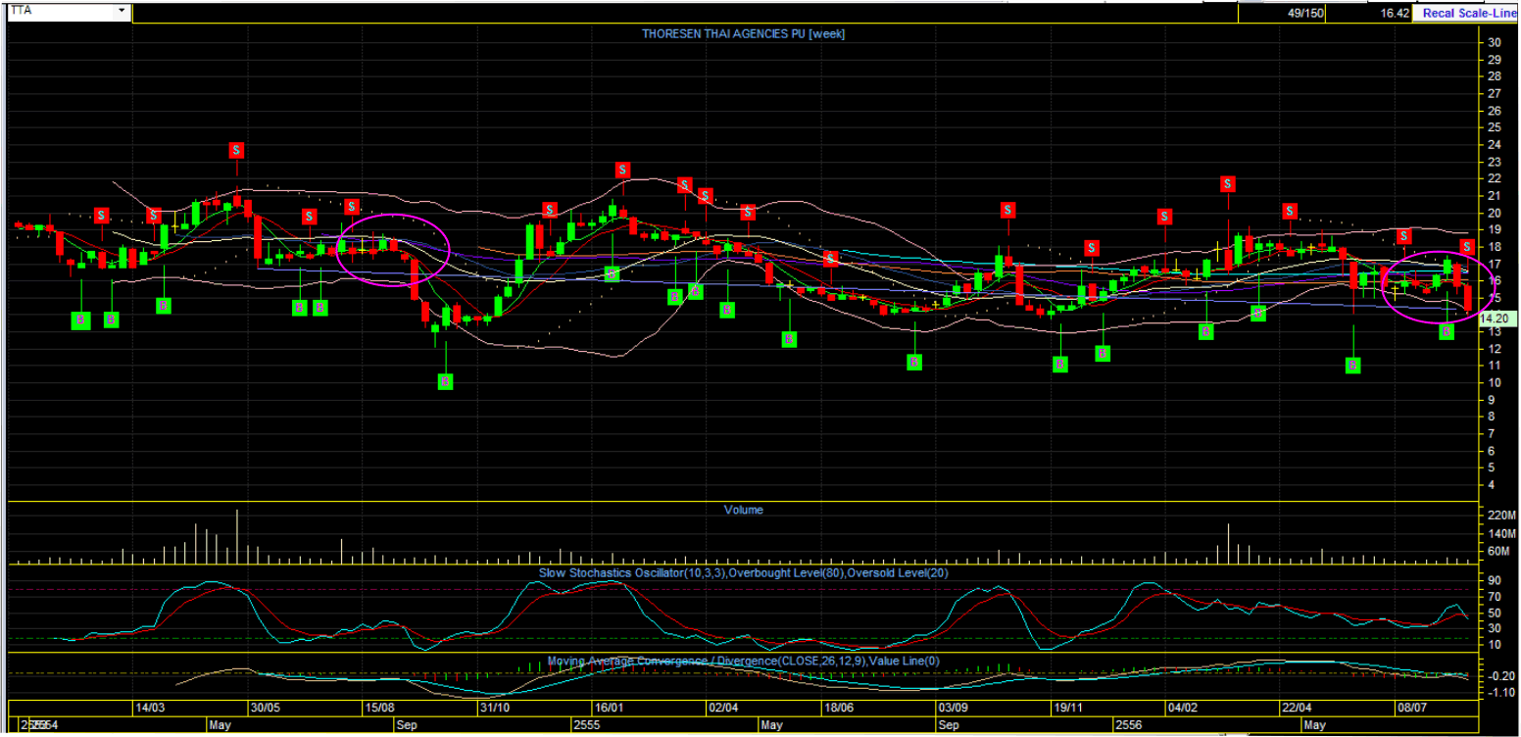Viewport: 1521px width, 737px height.
Task: Click the 19/11 date label
Action: click(x=1067, y=708)
